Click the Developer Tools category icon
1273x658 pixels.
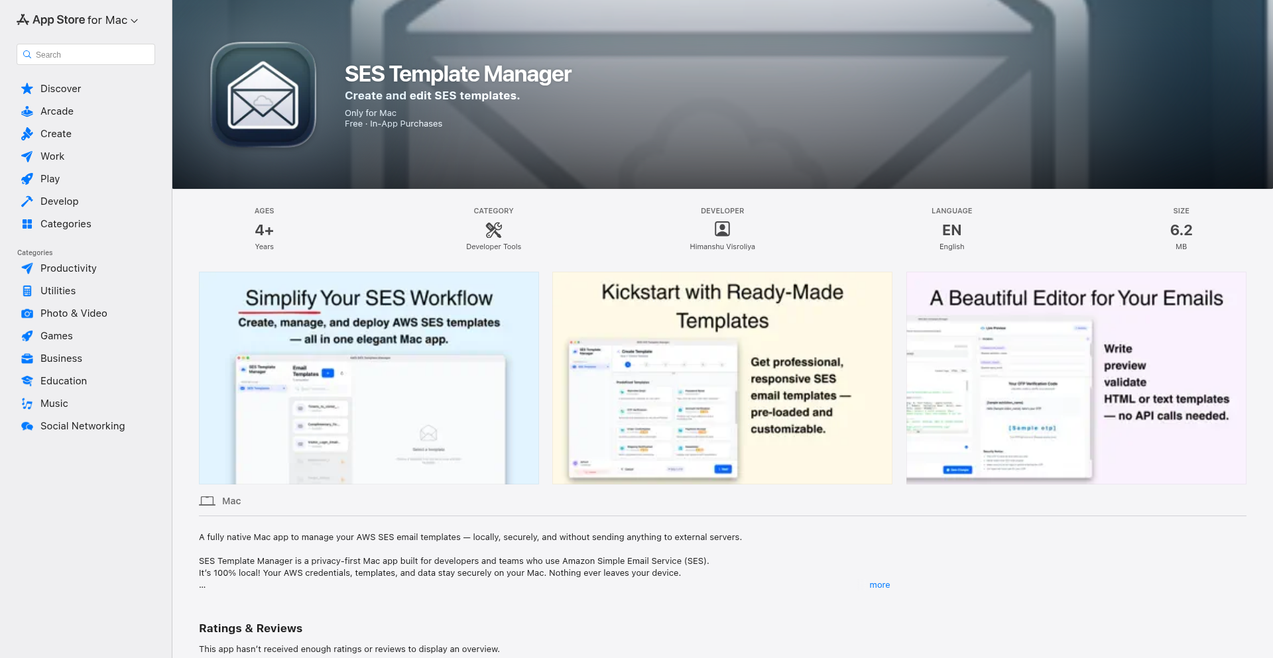[493, 230]
